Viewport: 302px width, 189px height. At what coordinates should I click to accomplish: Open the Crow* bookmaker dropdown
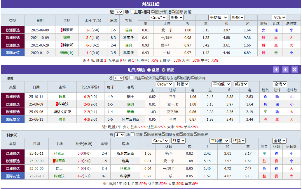[x=158, y=17]
